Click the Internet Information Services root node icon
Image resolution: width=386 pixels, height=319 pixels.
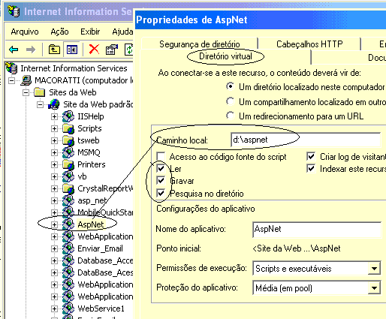click(12, 68)
